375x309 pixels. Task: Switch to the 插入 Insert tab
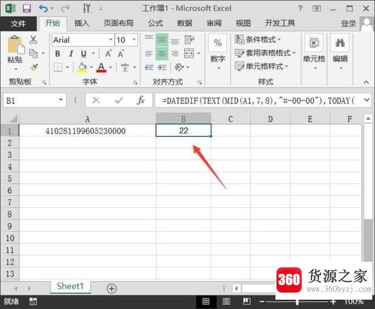pos(82,23)
